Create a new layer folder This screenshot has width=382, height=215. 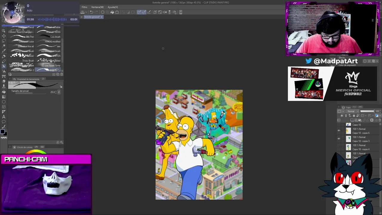point(360,120)
